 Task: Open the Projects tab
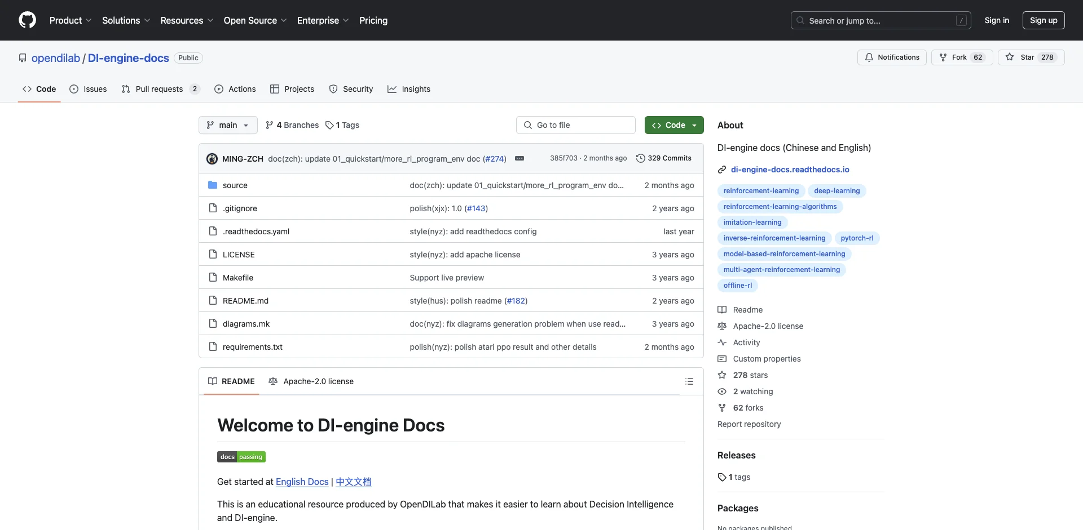point(292,89)
